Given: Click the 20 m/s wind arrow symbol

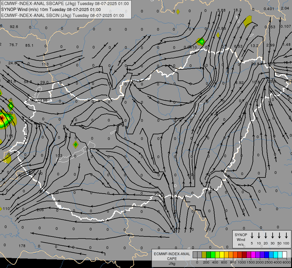Looking at the screenshot, I should 266,236.
